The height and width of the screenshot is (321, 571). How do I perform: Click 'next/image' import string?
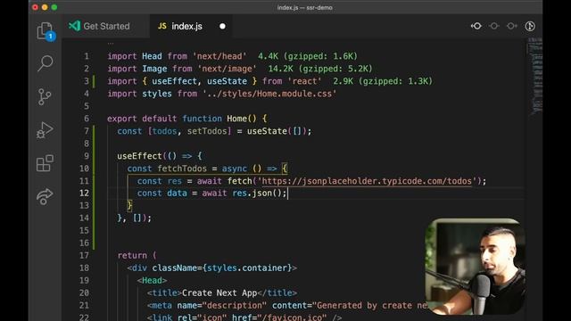[228, 69]
